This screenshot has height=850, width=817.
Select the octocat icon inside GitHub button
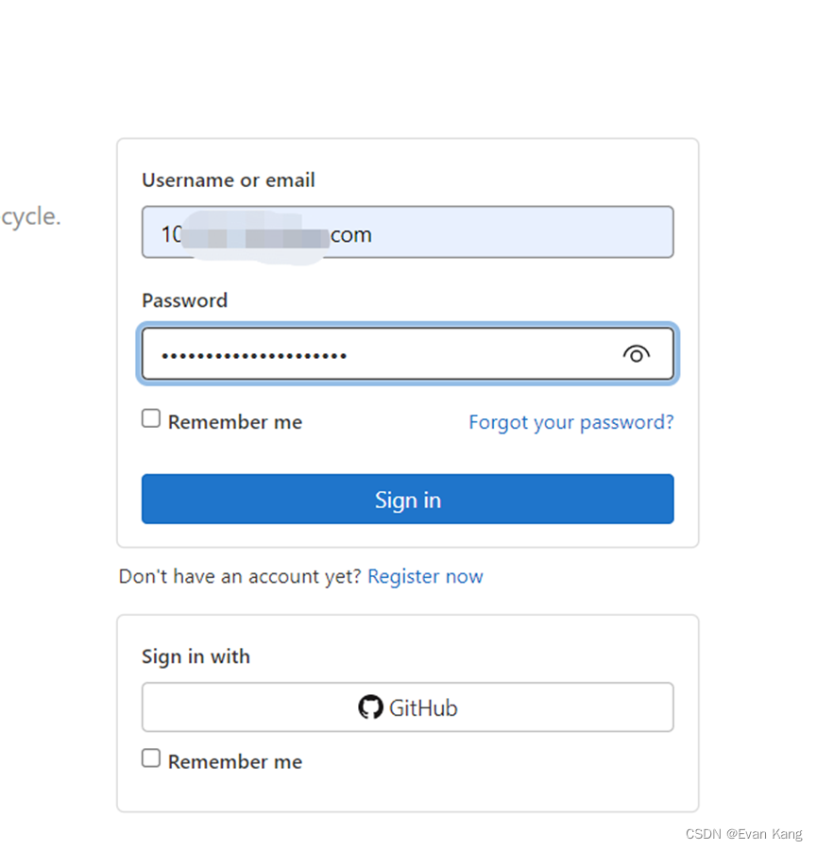pos(370,706)
